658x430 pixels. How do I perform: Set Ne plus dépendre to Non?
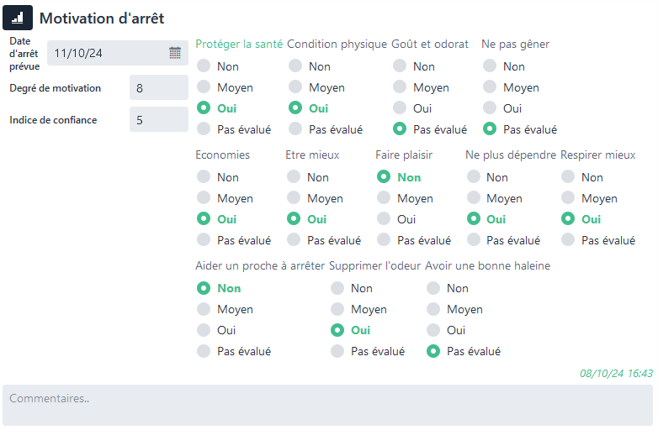pyautogui.click(x=473, y=177)
